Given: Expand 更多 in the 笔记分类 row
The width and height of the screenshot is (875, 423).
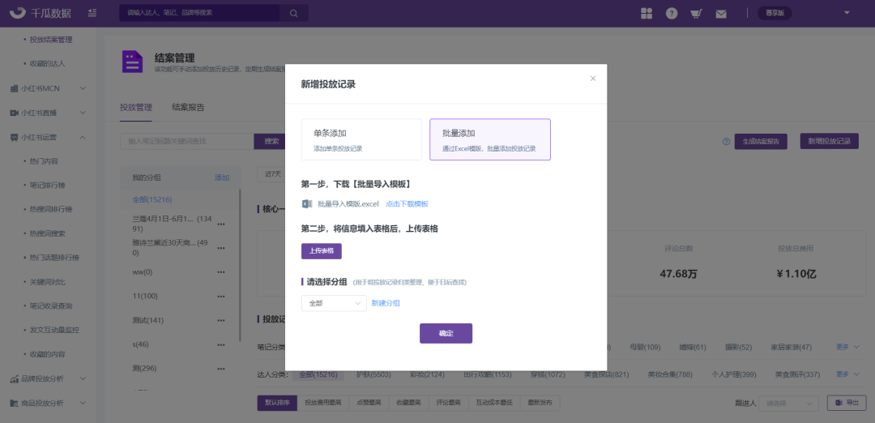Looking at the screenshot, I should 847,347.
